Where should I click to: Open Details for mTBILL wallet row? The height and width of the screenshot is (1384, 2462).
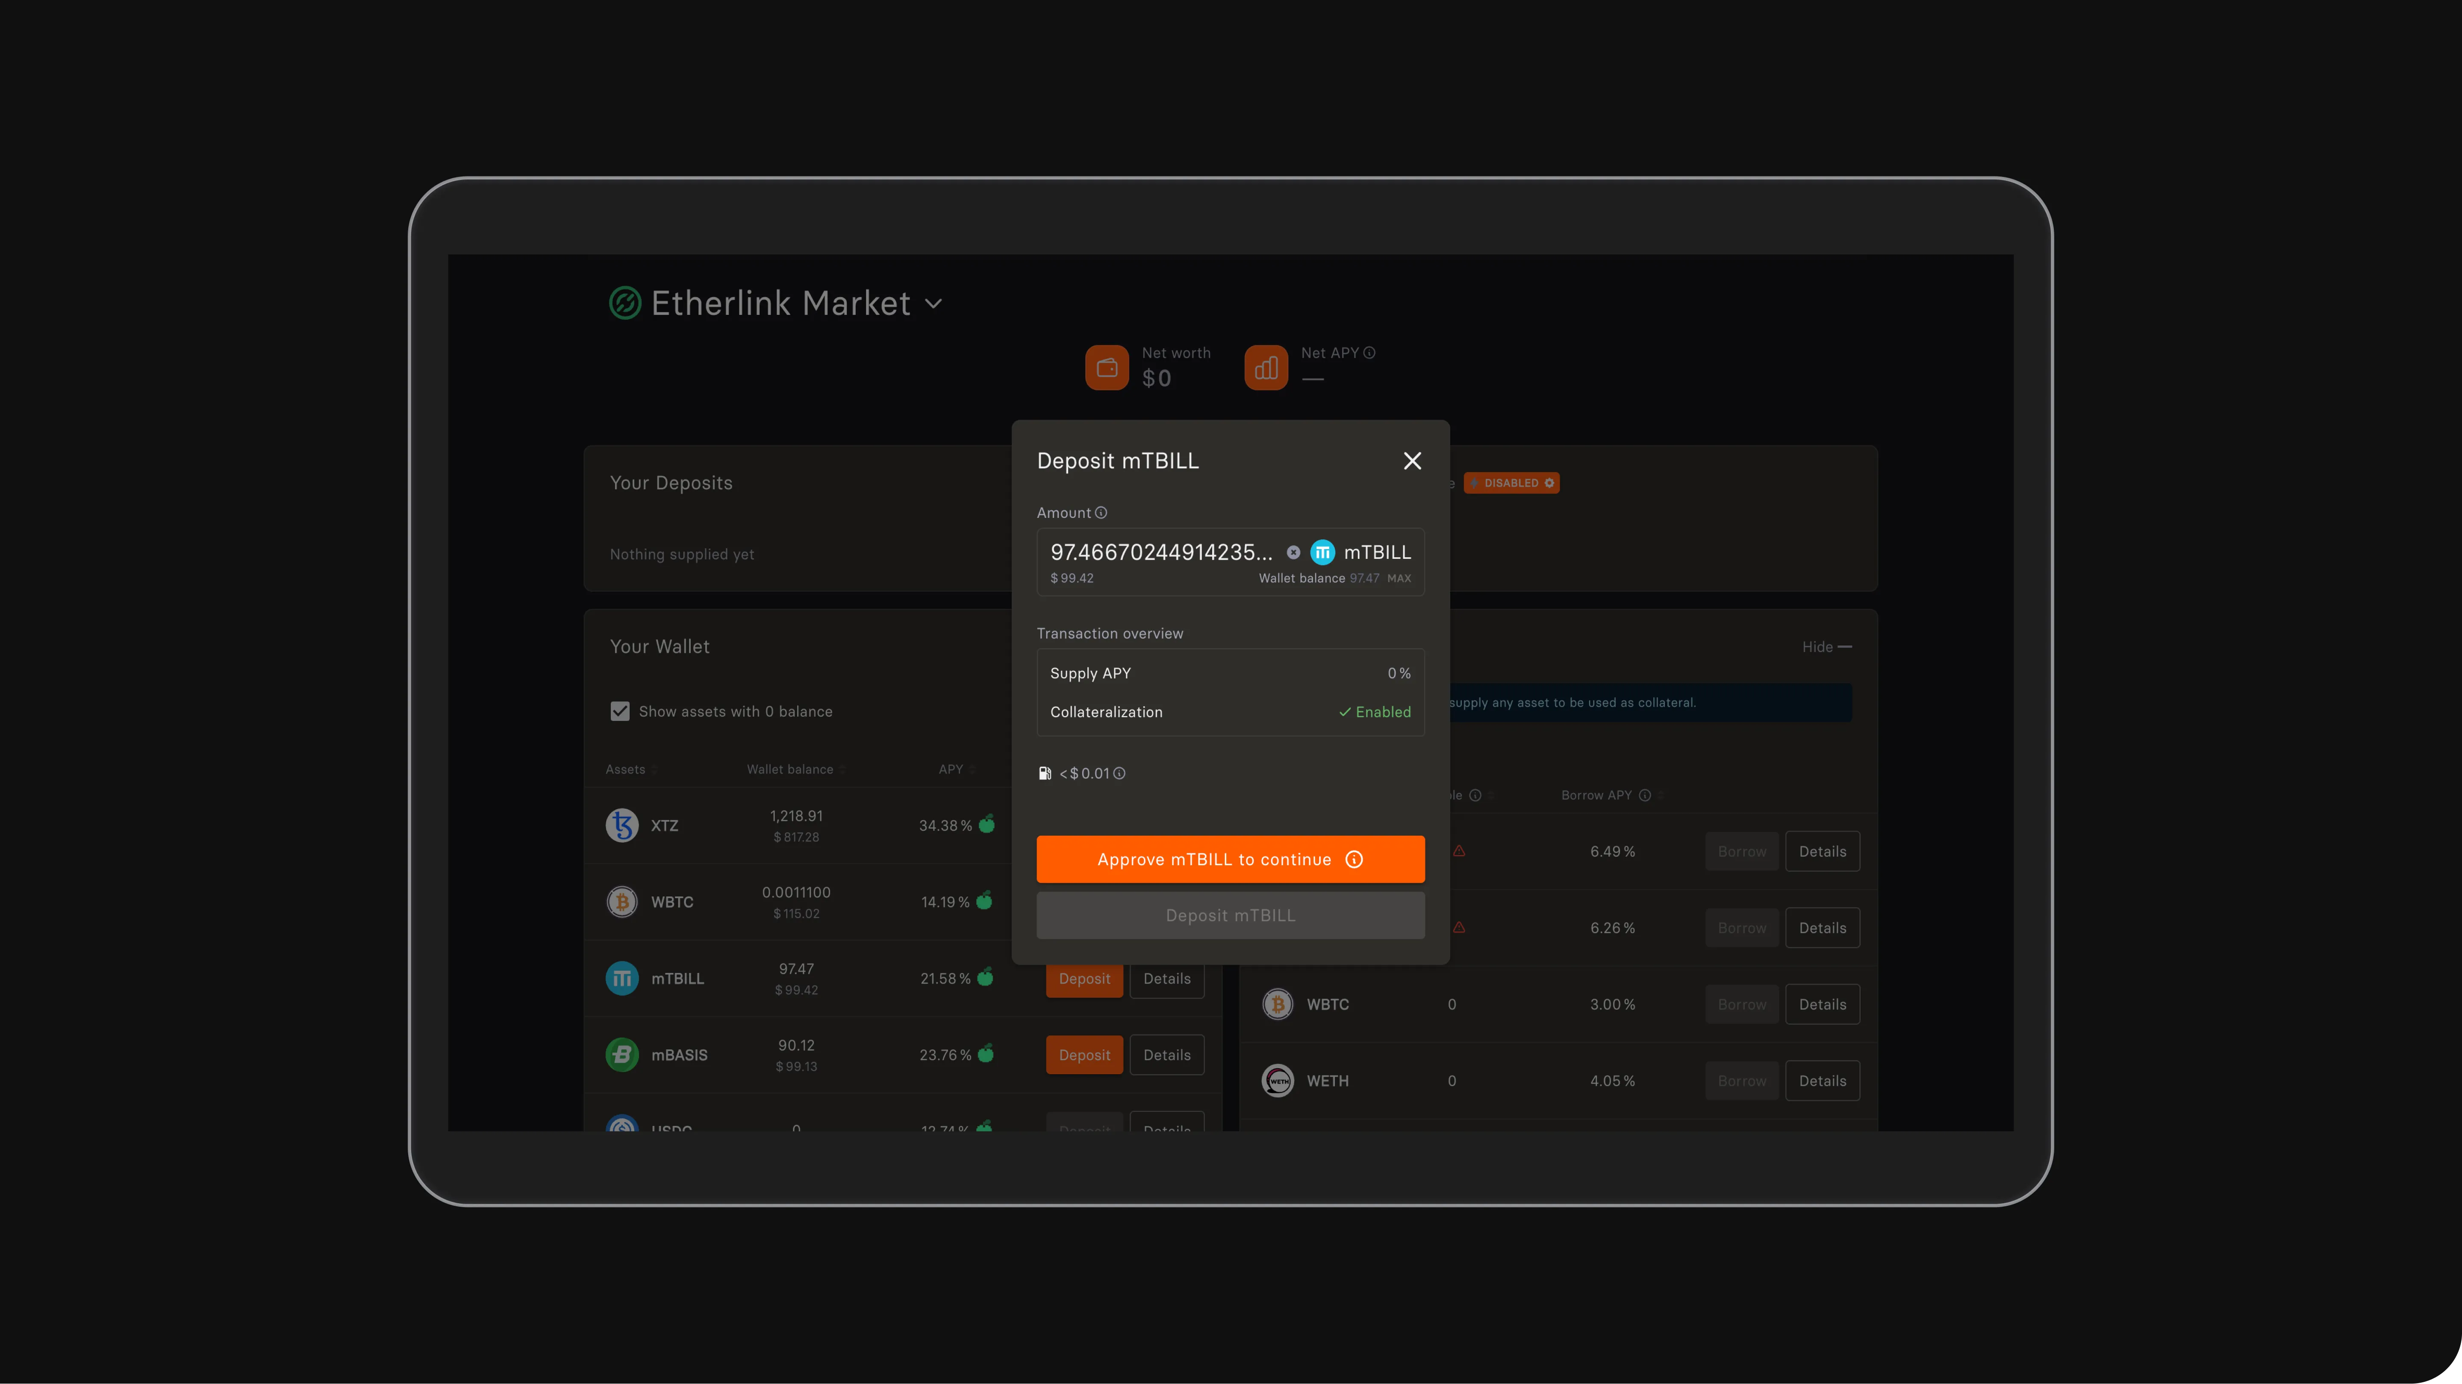[x=1167, y=979]
